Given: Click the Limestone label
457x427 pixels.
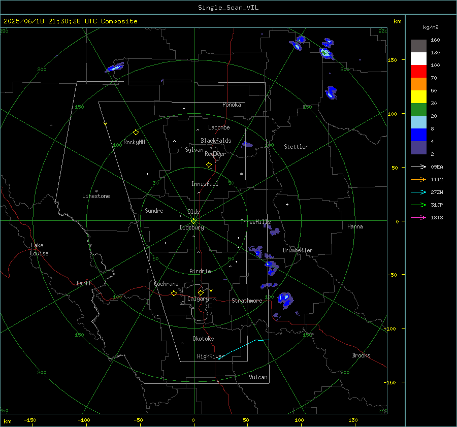Looking at the screenshot, I should [x=96, y=196].
